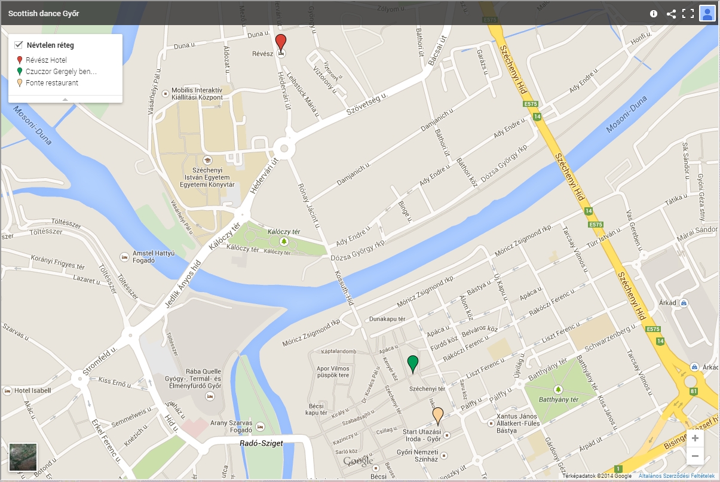
Task: Open the user account avatar
Action: pyautogui.click(x=707, y=13)
